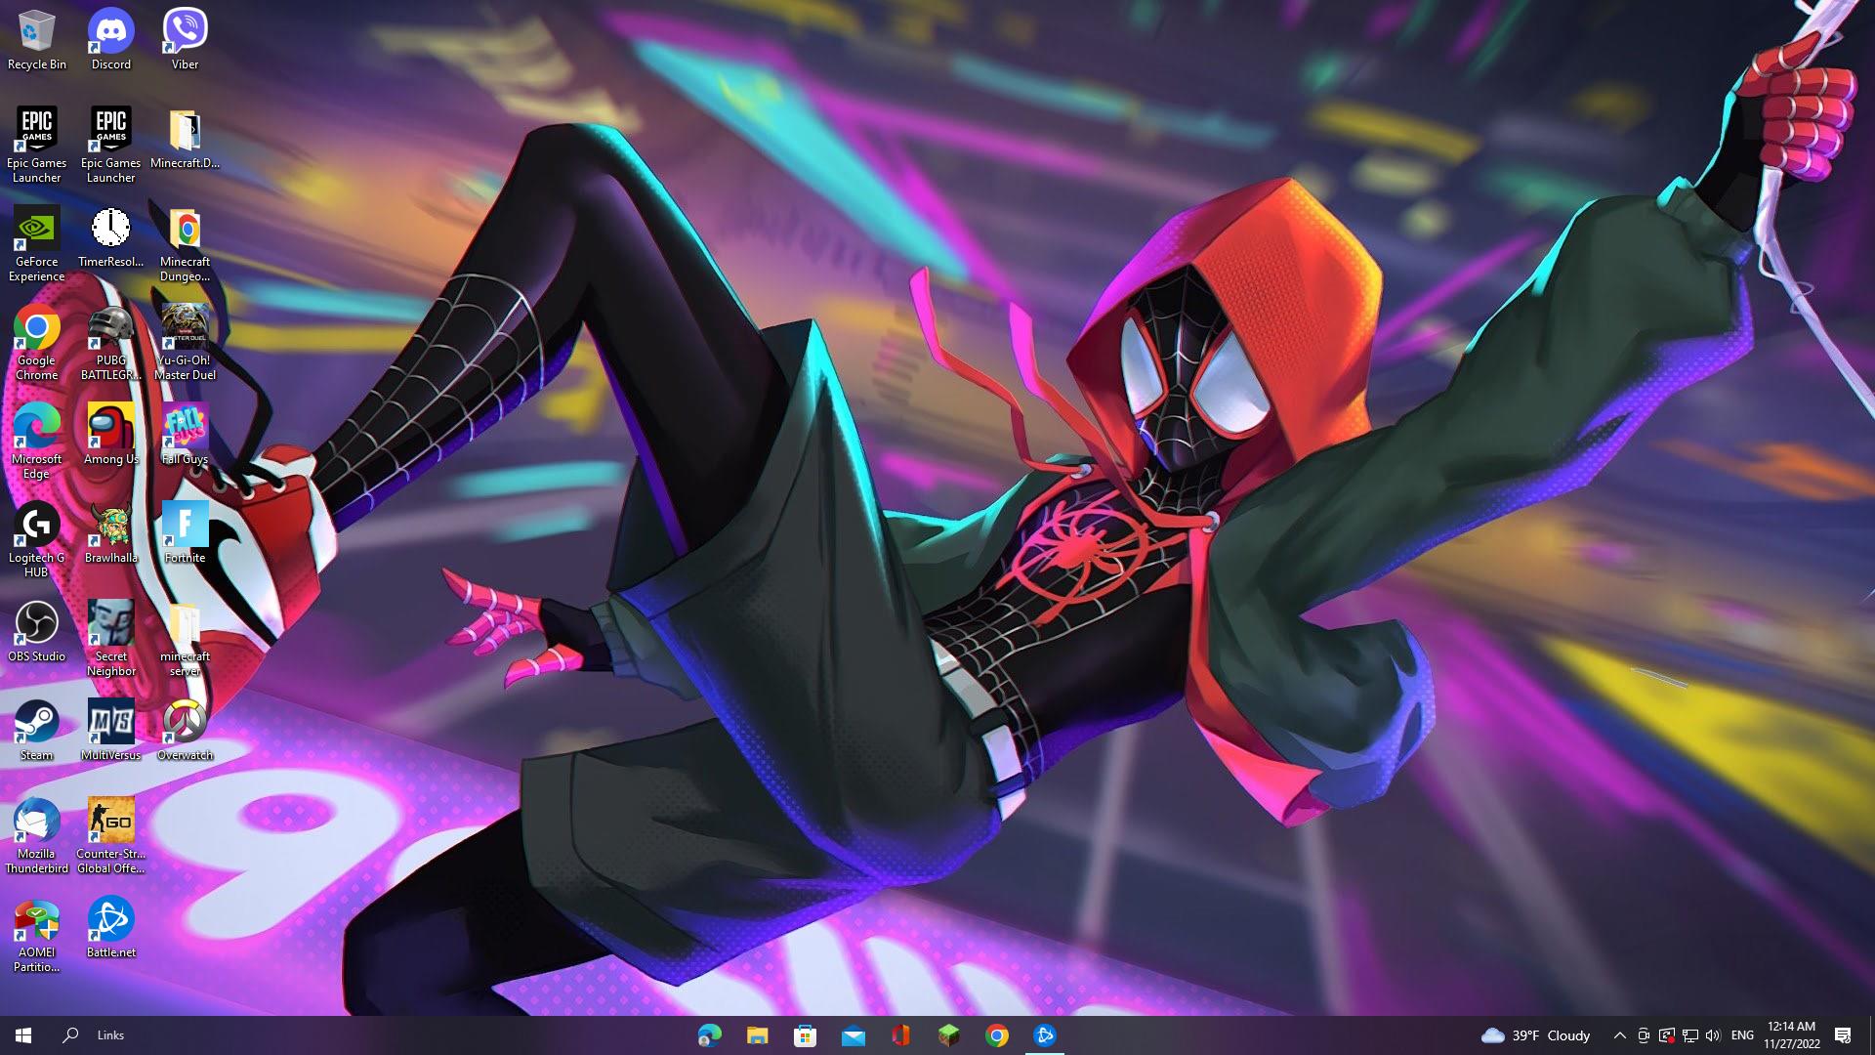Open the notification Action Center
This screenshot has width=1875, height=1055.
pos(1843,1035)
